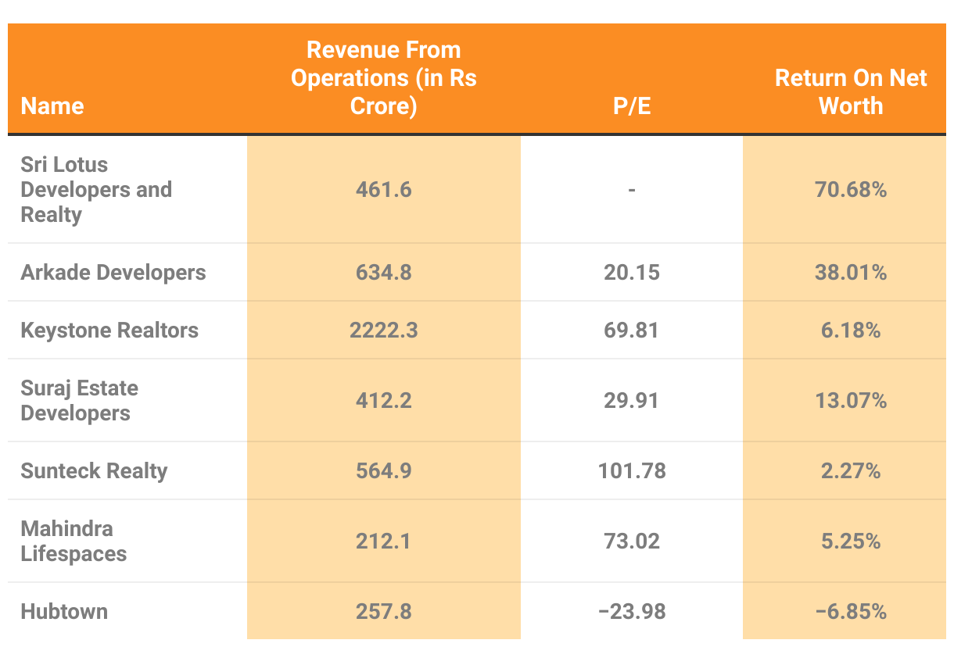Image resolution: width=954 pixels, height=647 pixels.
Task: Click the P/E column header
Action: pos(632,105)
